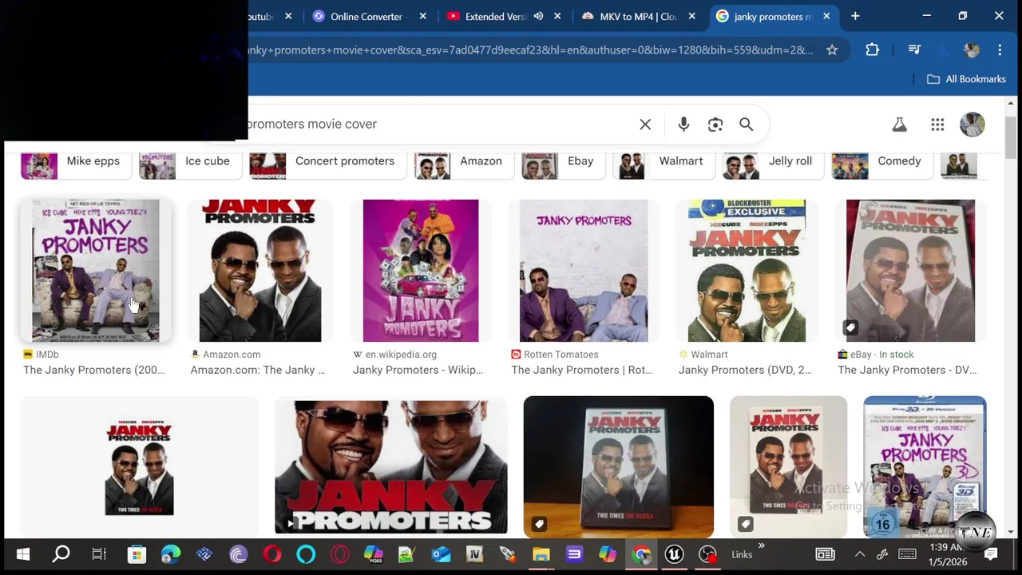Open taskbar clock showing 1:39 AM
The height and width of the screenshot is (575, 1022).
point(948,554)
